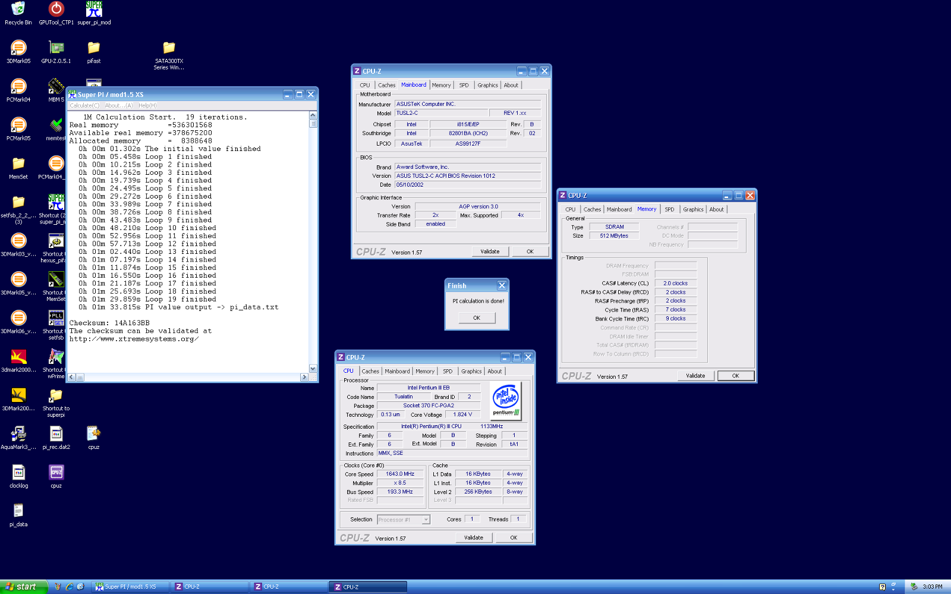Select the 3DMark05 icon beside GPU-Z
Viewport: 951px width, 594px height.
click(x=18, y=52)
